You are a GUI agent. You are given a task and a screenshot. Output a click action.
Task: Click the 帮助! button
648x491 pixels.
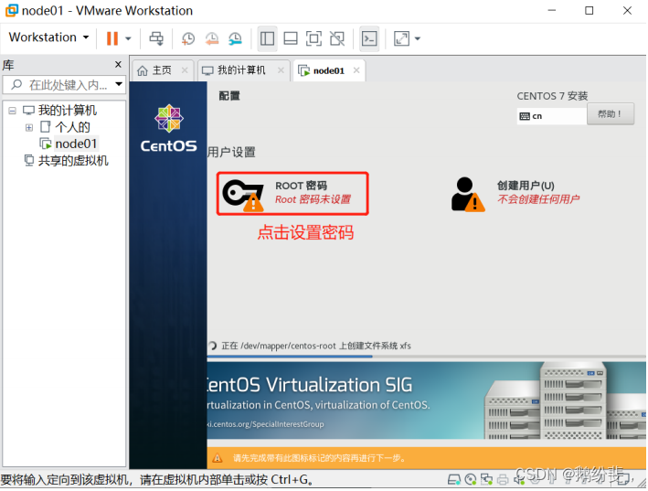[x=611, y=114]
